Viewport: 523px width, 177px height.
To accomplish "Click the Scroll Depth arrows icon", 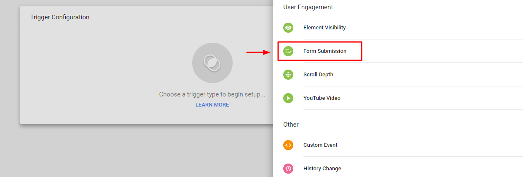I will [288, 75].
